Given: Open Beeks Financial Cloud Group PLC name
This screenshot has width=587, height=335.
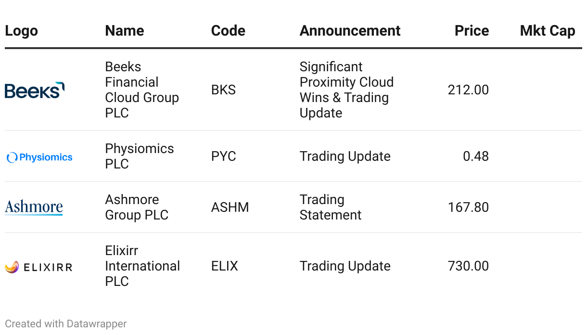Looking at the screenshot, I should coord(142,90).
